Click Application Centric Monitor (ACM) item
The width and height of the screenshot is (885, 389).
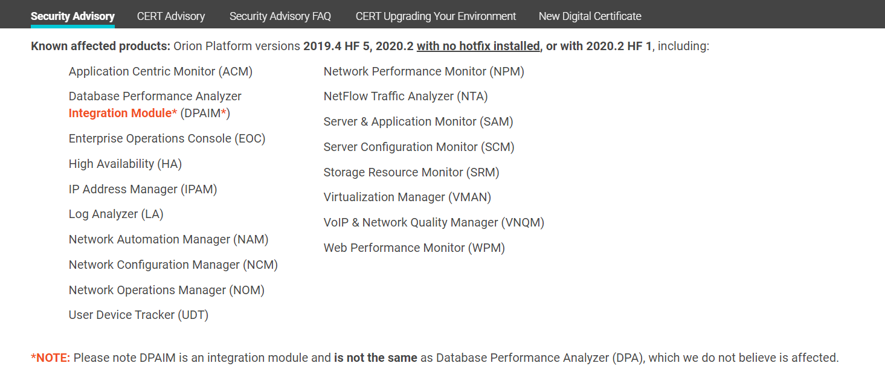click(161, 71)
